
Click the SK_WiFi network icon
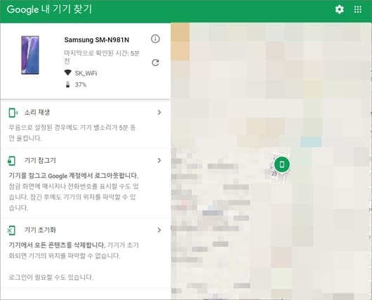tap(68, 72)
